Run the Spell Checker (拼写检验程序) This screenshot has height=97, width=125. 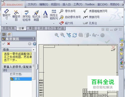tap(26, 15)
